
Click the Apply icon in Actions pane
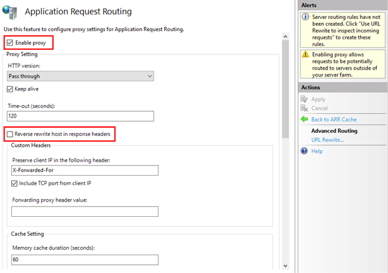coord(304,99)
